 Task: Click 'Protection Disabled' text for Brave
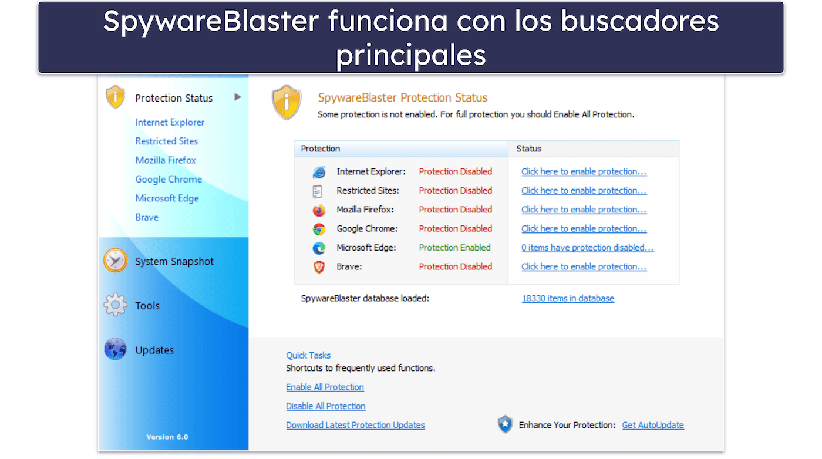pyautogui.click(x=456, y=266)
